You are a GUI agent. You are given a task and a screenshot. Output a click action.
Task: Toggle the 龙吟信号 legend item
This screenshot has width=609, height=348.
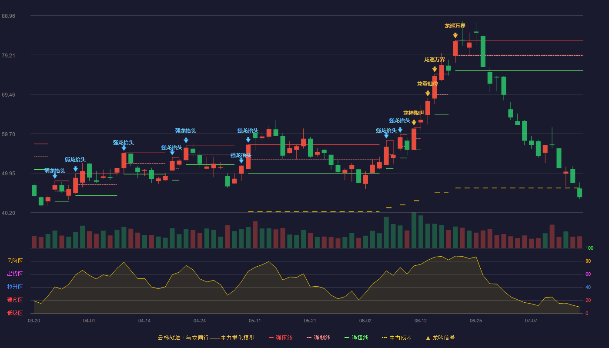(440, 338)
